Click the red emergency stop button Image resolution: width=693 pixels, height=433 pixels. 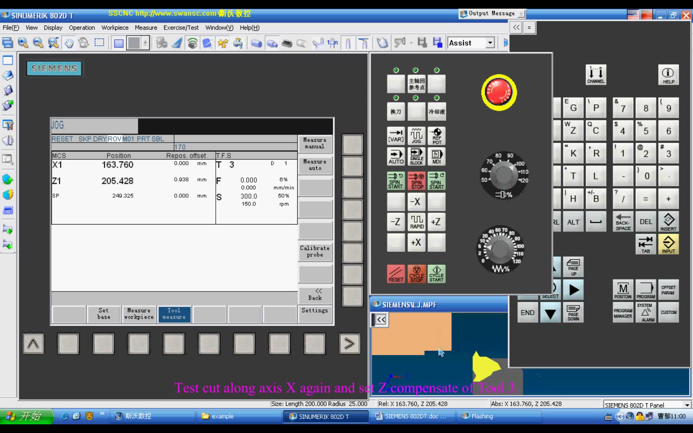coord(499,92)
